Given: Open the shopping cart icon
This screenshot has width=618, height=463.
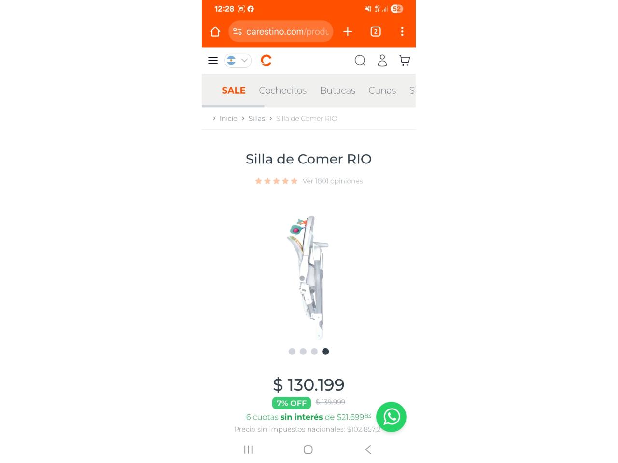Looking at the screenshot, I should pos(405,60).
